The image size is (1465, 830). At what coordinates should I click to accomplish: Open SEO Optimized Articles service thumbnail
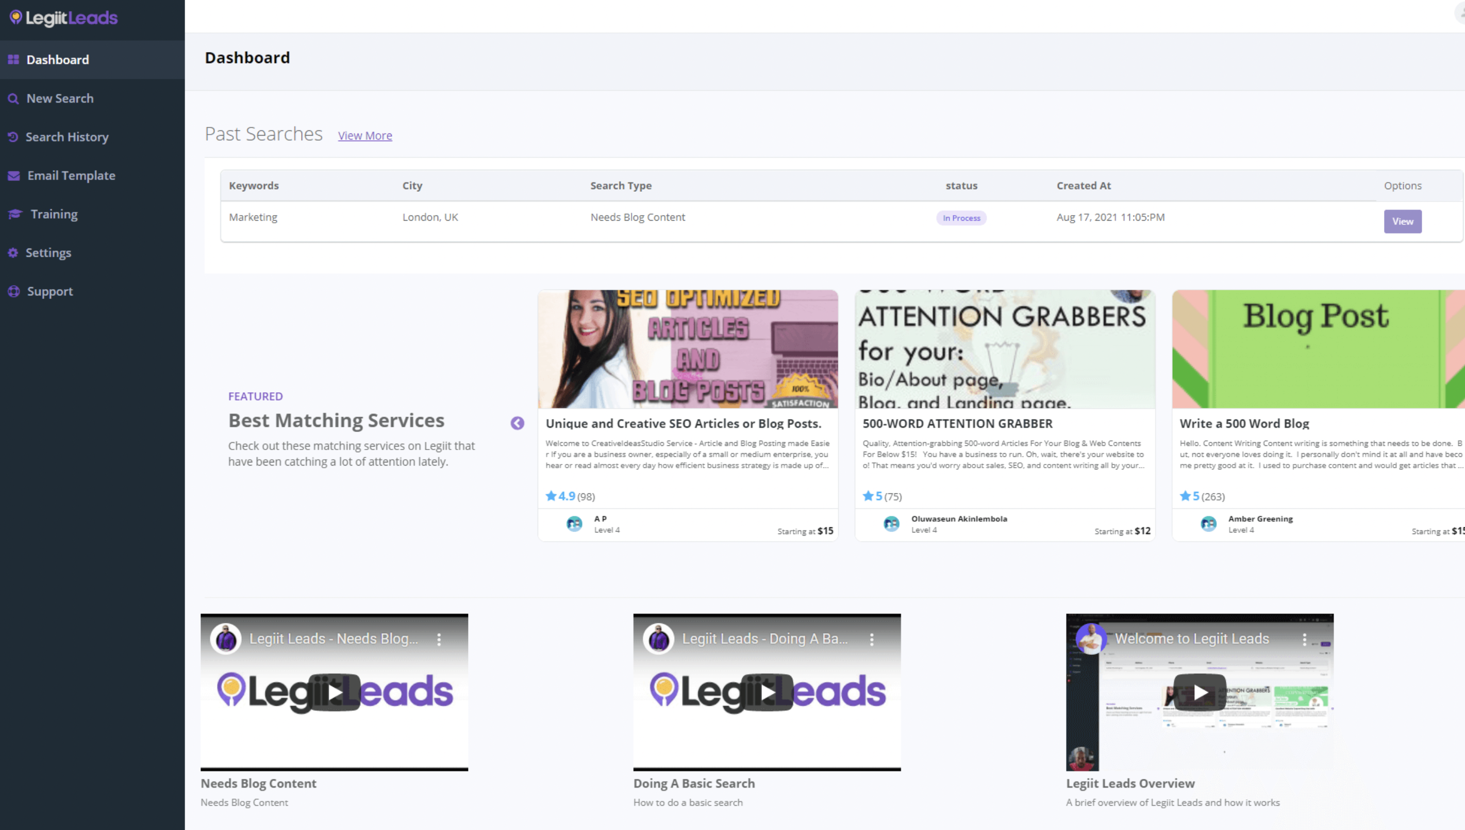point(687,349)
